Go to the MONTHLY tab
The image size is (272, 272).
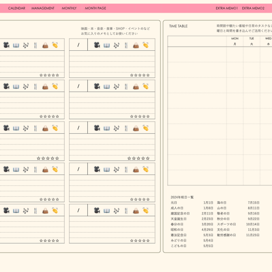point(69,8)
